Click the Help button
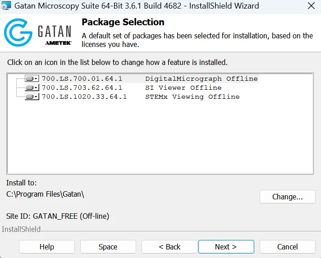The height and width of the screenshot is (258, 321). [x=47, y=247]
